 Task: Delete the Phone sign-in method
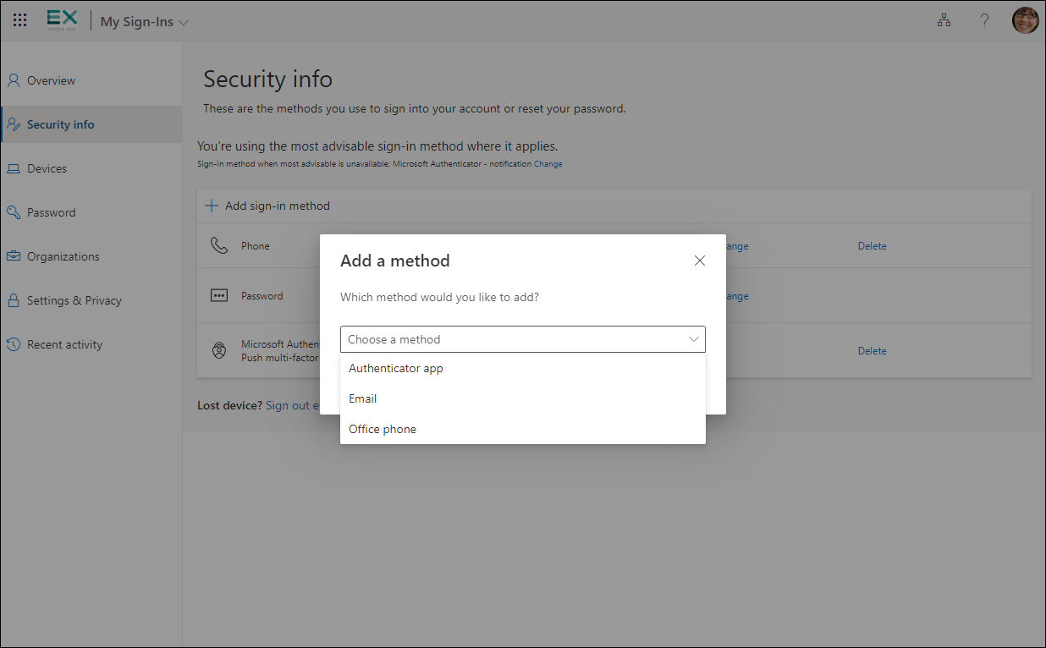(x=872, y=247)
